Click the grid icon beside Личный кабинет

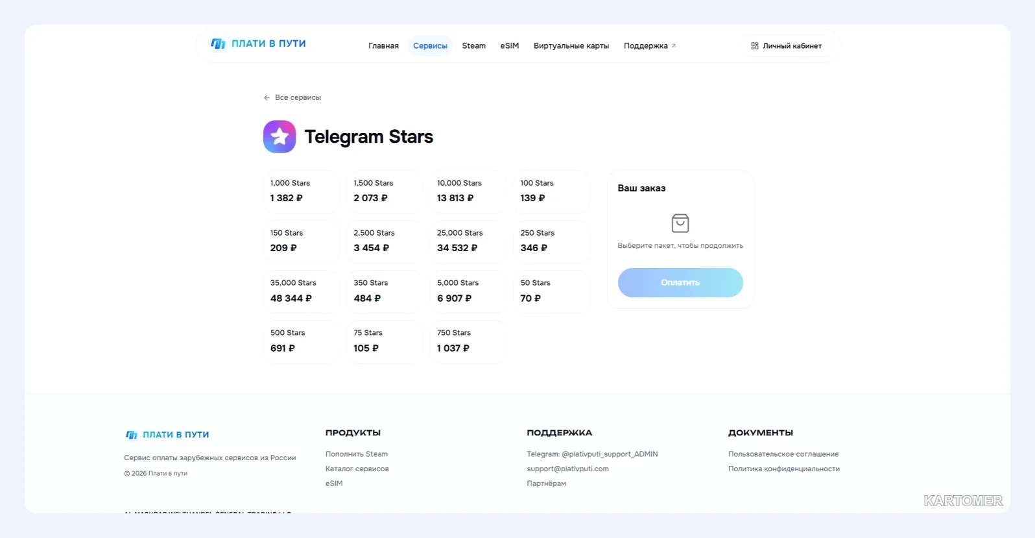point(755,46)
